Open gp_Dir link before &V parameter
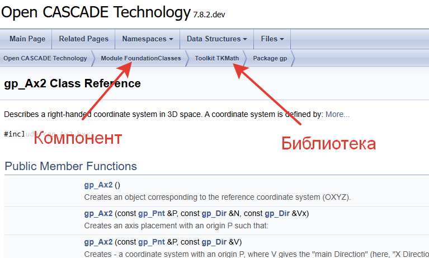This screenshot has width=429, height=258. (x=214, y=242)
